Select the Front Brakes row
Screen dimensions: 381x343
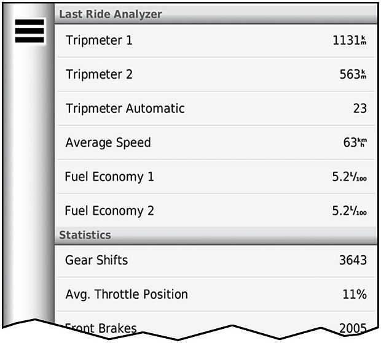coord(101,327)
